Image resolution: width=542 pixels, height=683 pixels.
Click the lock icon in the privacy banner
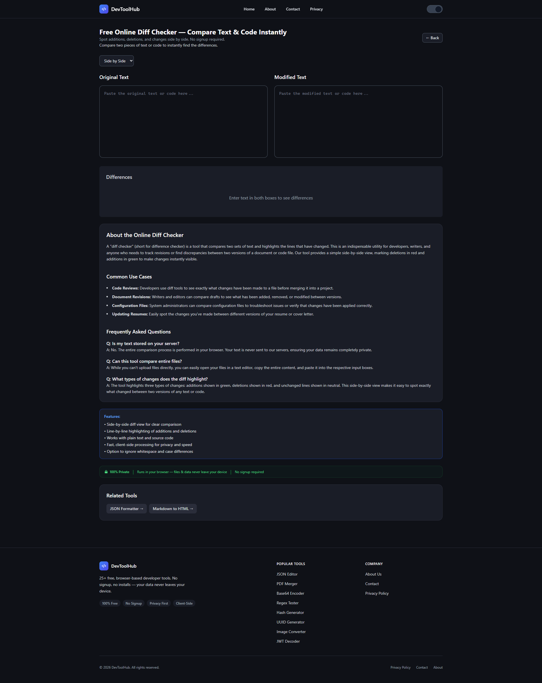click(106, 472)
